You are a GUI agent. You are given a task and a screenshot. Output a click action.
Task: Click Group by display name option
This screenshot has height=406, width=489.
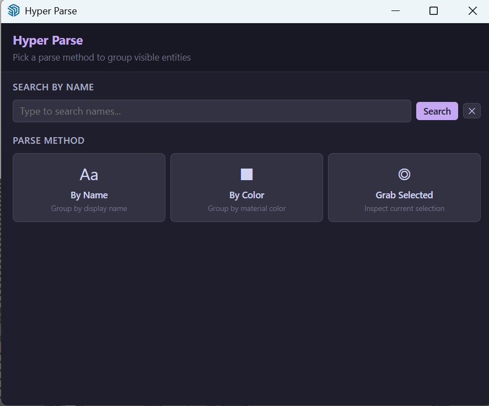[x=89, y=208]
